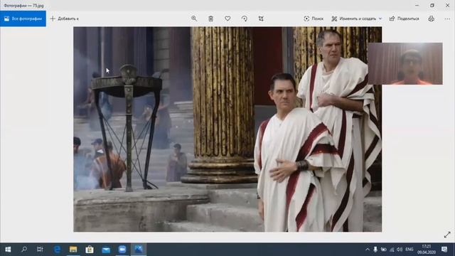Click the battery status tray icon
The height and width of the screenshot is (256, 455).
383,250
